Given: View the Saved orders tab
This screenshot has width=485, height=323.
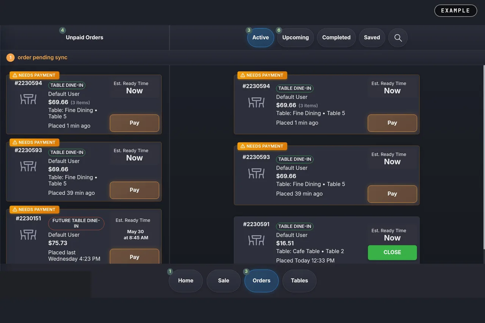Looking at the screenshot, I should coord(372,37).
